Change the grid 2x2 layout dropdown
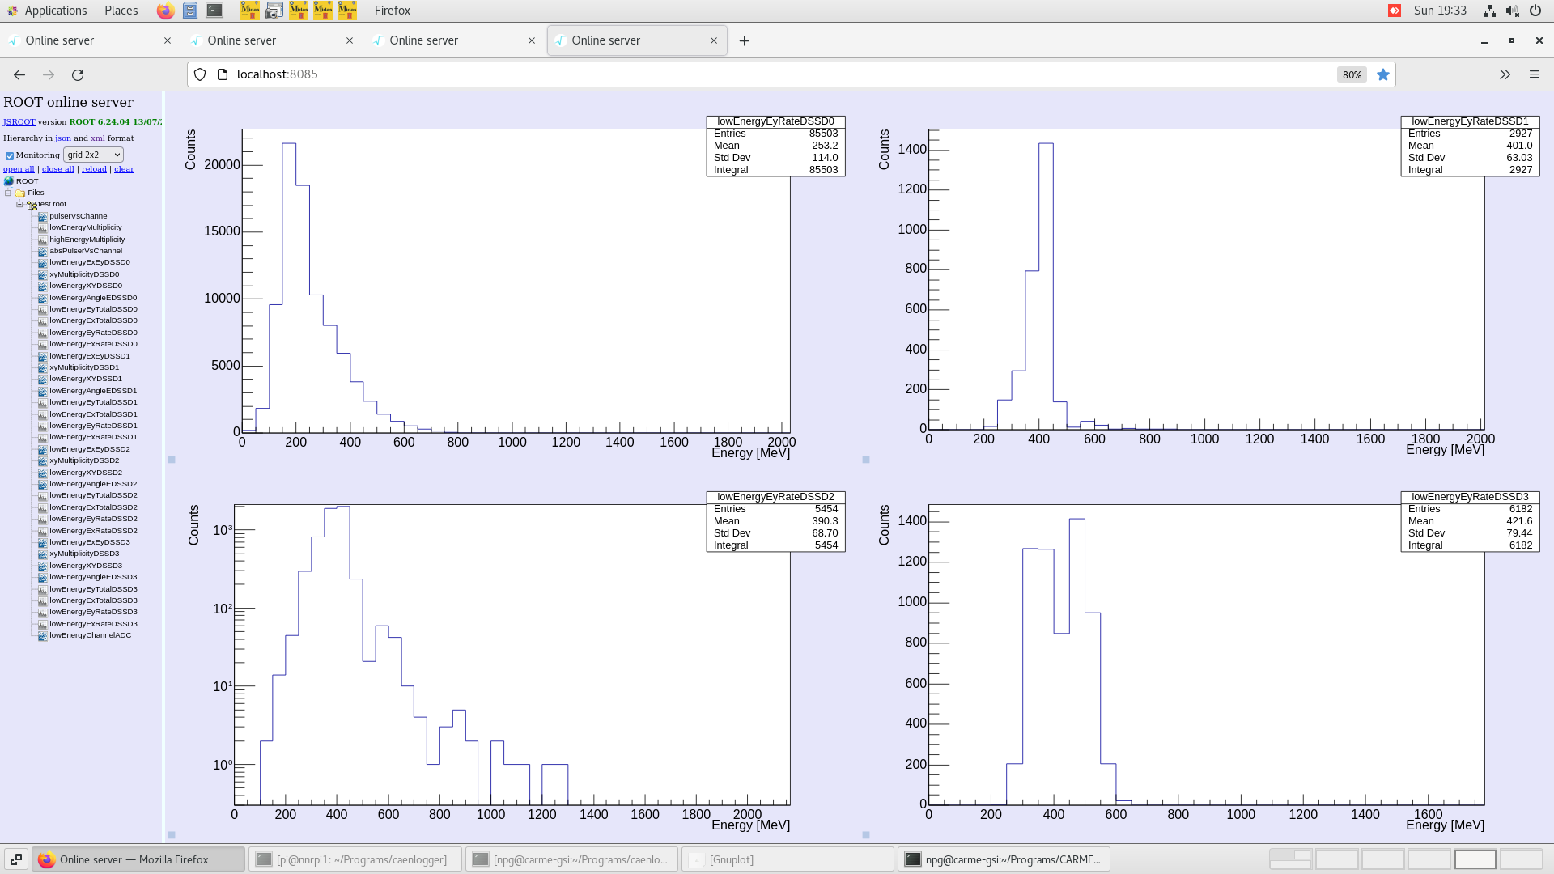Viewport: 1554px width, 874px height. [x=93, y=155]
